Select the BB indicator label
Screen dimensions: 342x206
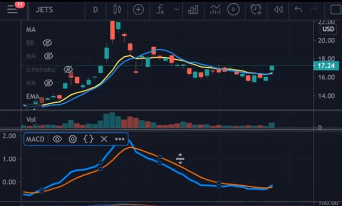tap(30, 43)
